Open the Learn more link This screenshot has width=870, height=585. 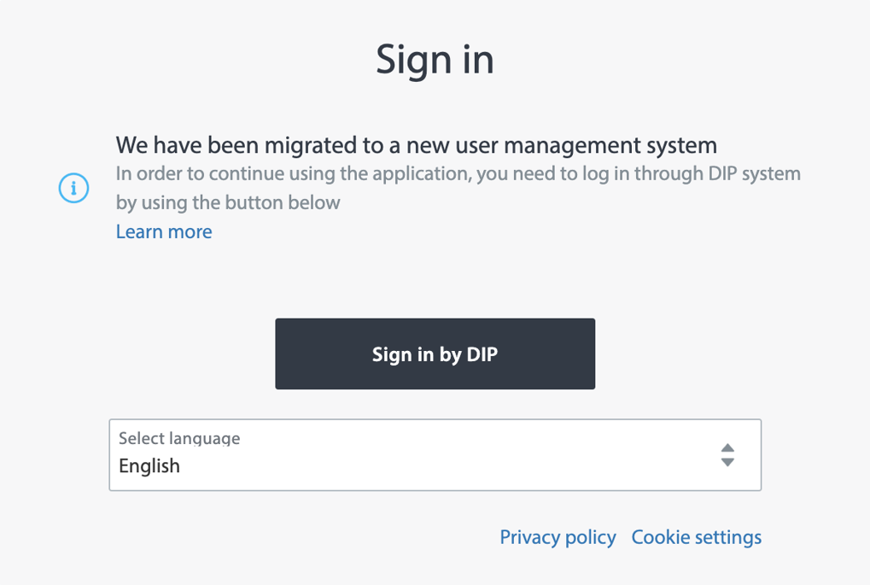[x=164, y=231]
